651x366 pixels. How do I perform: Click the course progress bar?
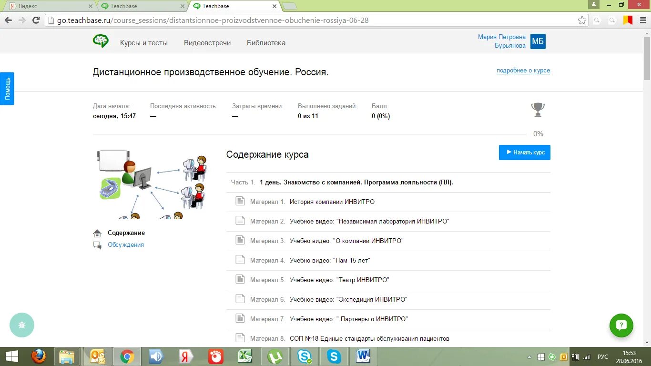coord(310,134)
